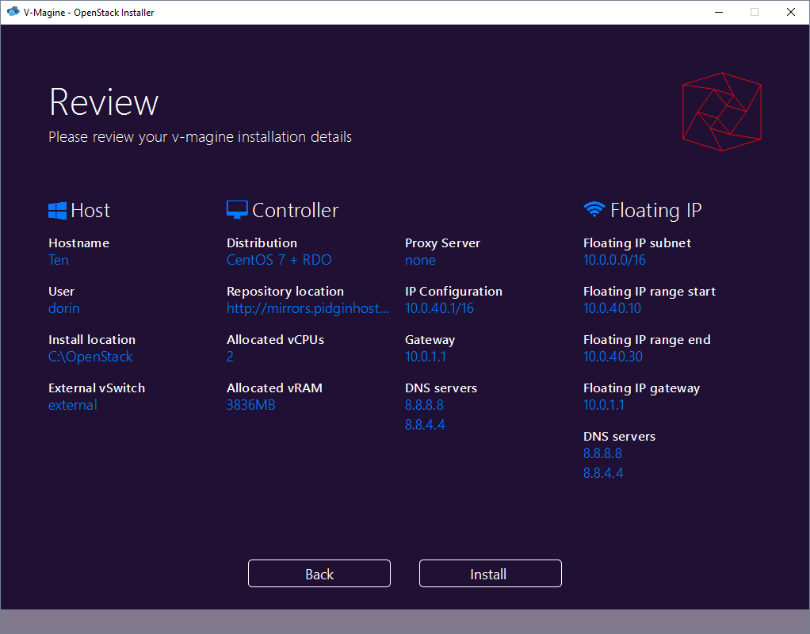Minimize the OpenStack Installer window
Screen dimensions: 810x634
tap(718, 12)
